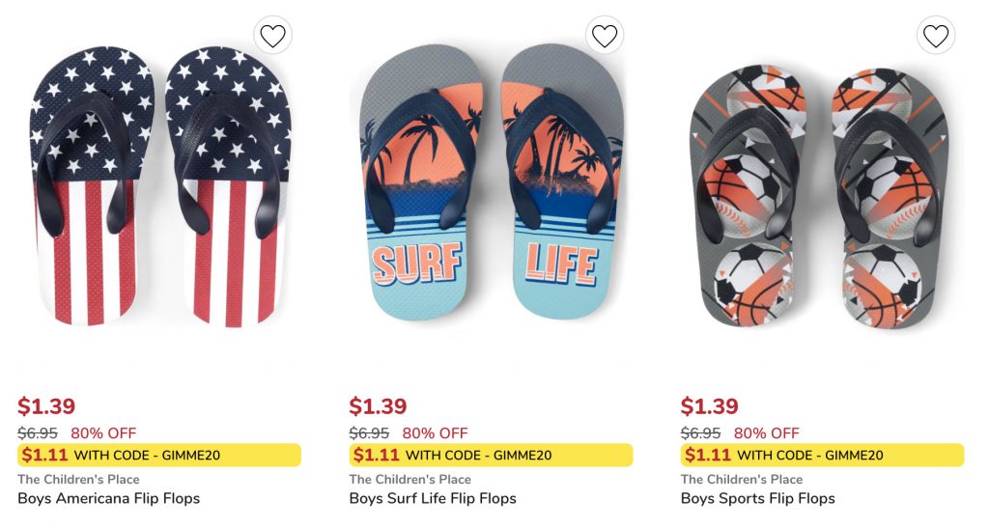Favorite the Boys Americana Flip Flops with heart
Screen dimensions: 989x529
273,37
